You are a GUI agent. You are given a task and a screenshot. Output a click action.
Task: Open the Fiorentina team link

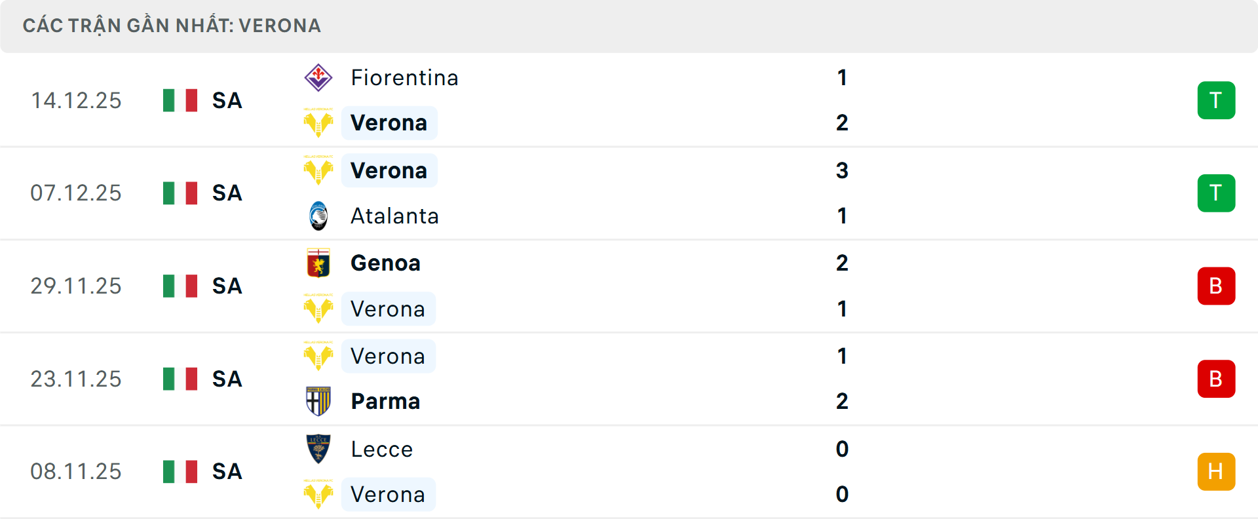click(x=404, y=78)
